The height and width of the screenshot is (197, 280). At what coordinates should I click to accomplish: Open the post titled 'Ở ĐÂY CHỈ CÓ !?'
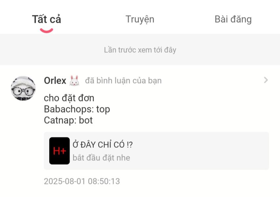102,145
